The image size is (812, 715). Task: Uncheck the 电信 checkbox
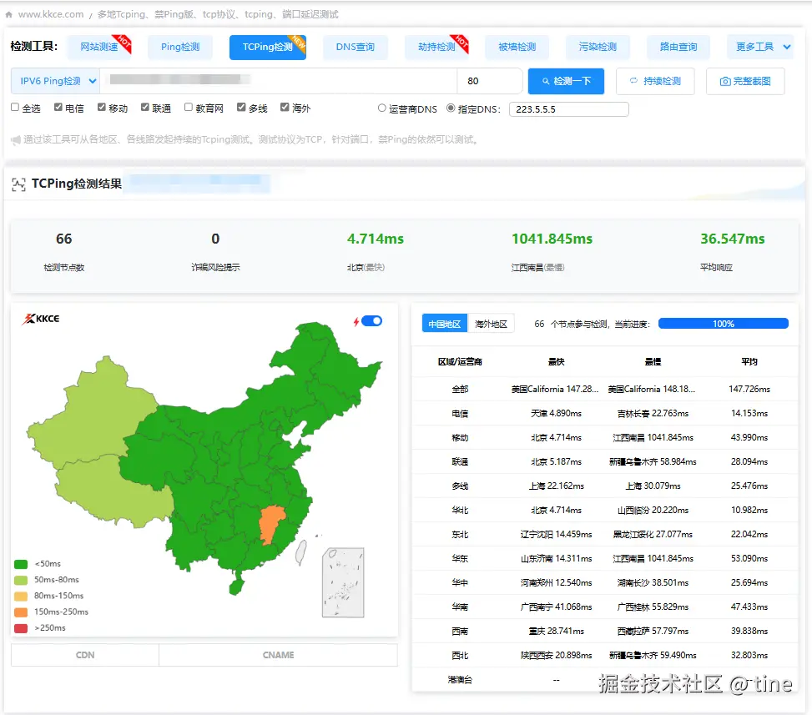pyautogui.click(x=58, y=107)
